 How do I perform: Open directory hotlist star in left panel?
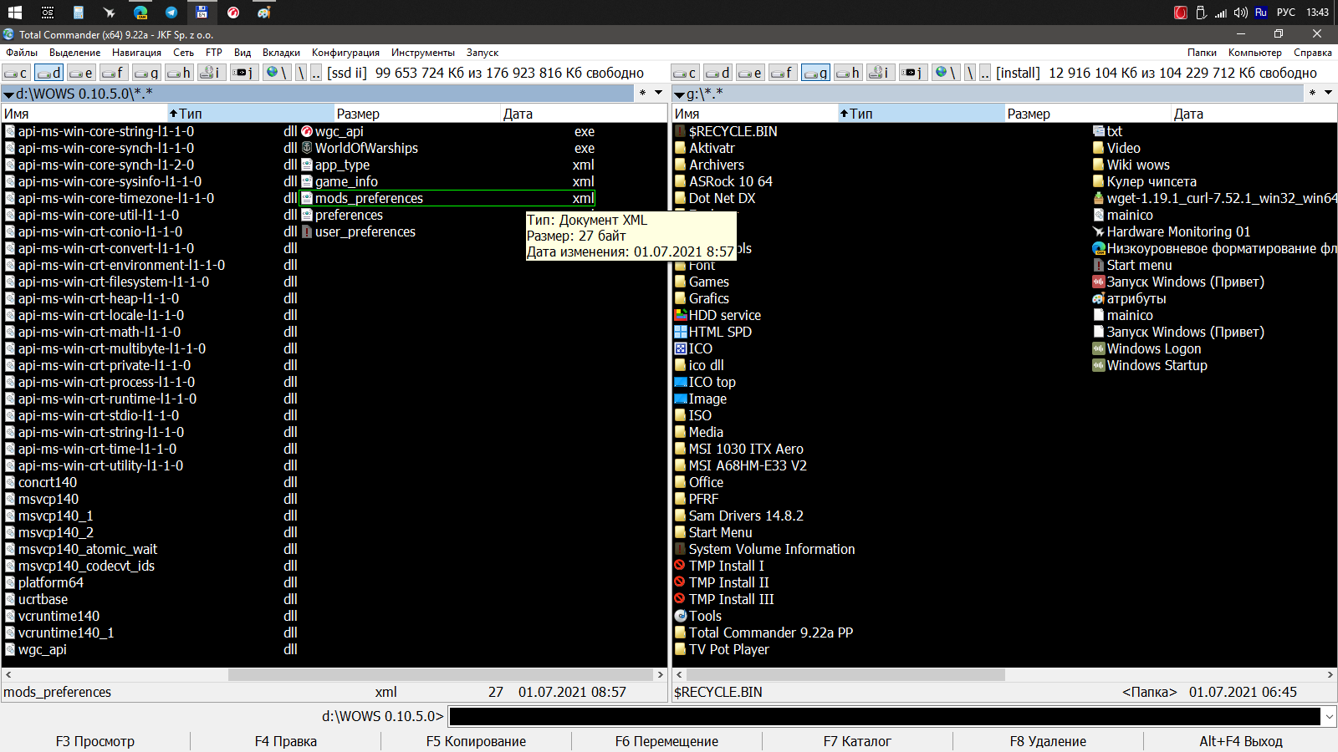point(642,93)
